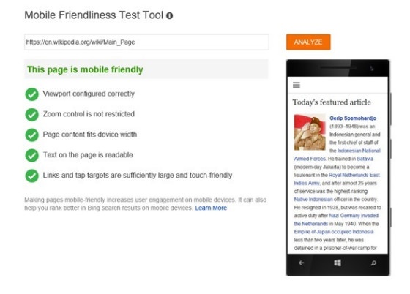The image size is (410, 294).
Task: Tap the search icon on the phone
Action: coord(373,263)
